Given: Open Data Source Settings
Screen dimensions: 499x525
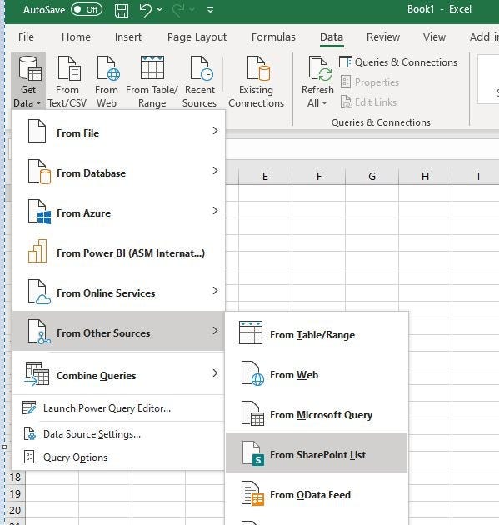Looking at the screenshot, I should pos(118,434).
